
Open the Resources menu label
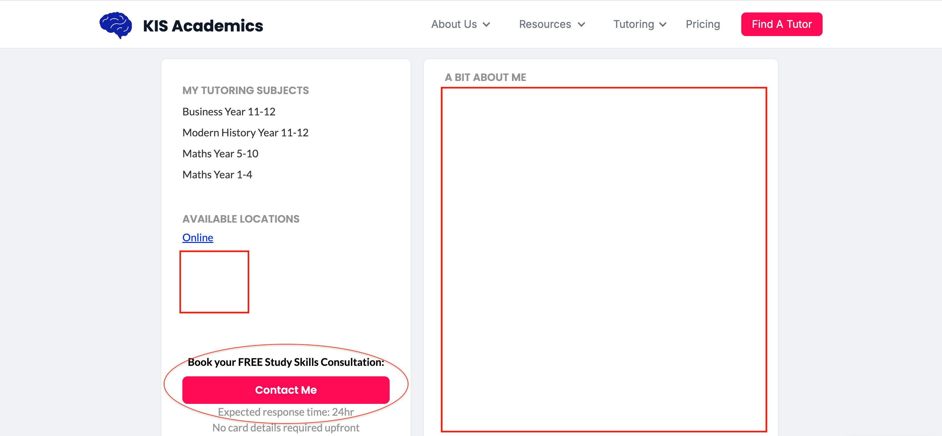tap(545, 24)
